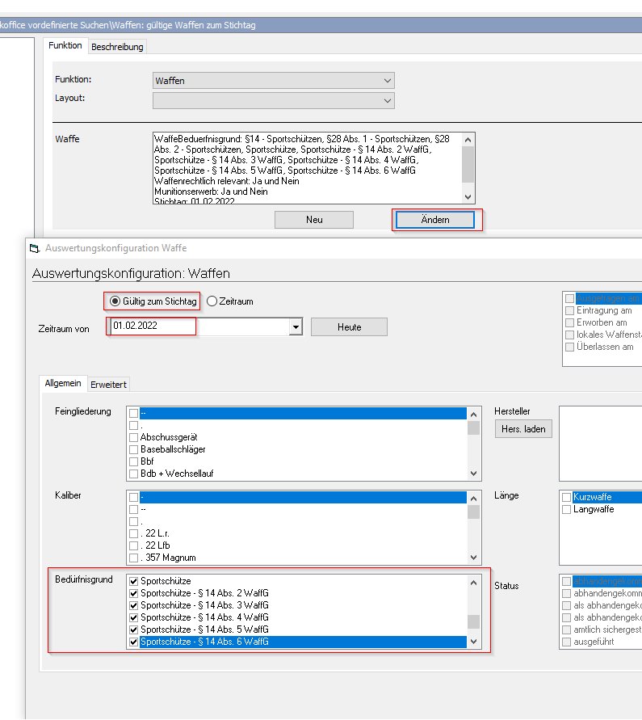Check the 'Erworben am' date option
Screen dimensions: 642x720
[569, 322]
